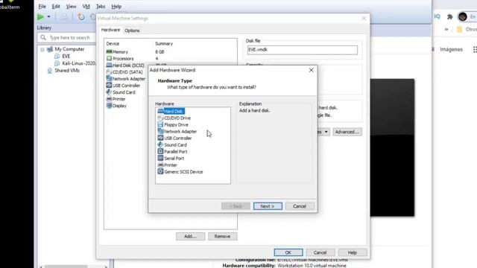477x268 pixels.
Task: Open the browser profile avatar
Action: tap(463, 16)
